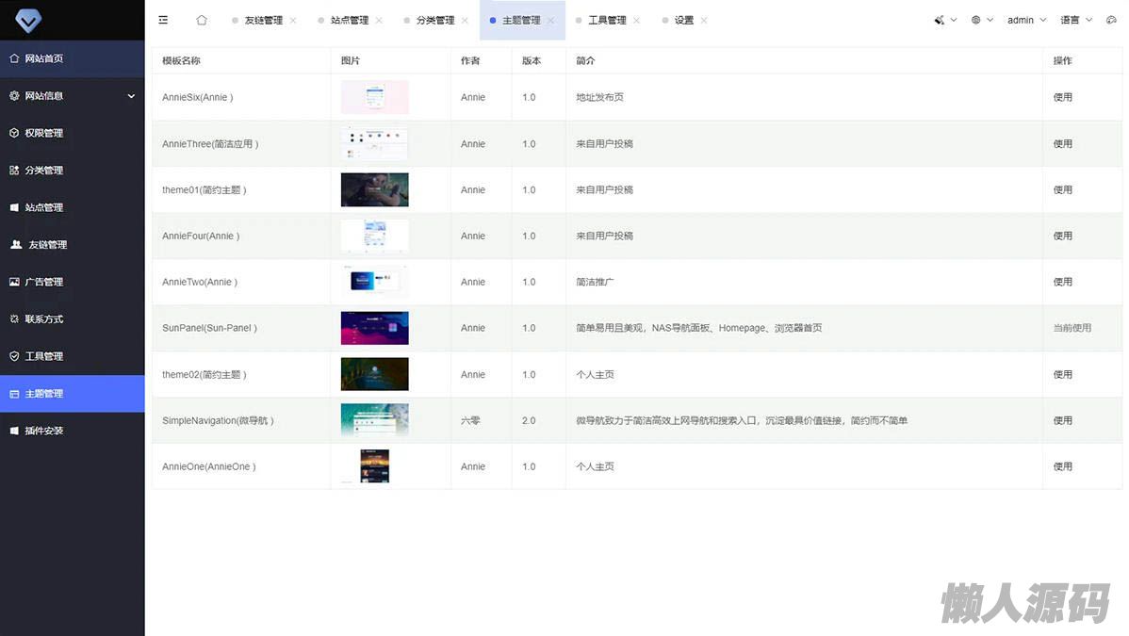Open 分类管理 from the sidebar
1129x636 pixels.
(43, 171)
